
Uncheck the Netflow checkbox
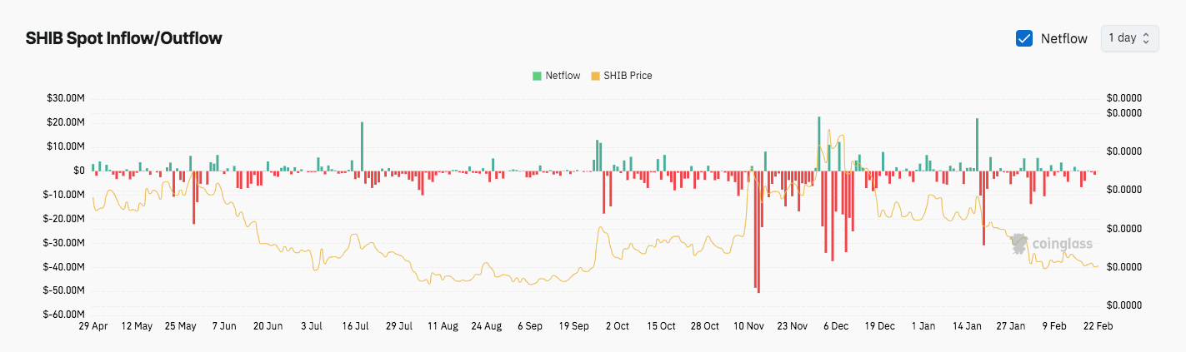pos(1024,38)
